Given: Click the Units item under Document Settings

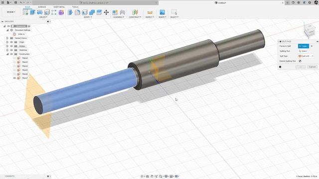Looking at the screenshot, I should pos(21,34).
